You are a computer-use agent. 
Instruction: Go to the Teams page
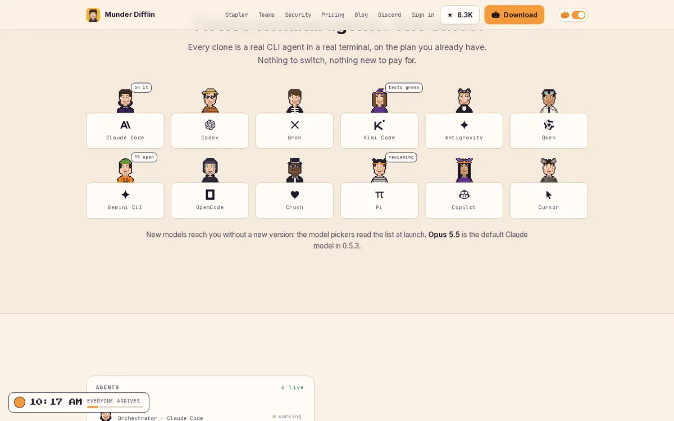(x=266, y=15)
